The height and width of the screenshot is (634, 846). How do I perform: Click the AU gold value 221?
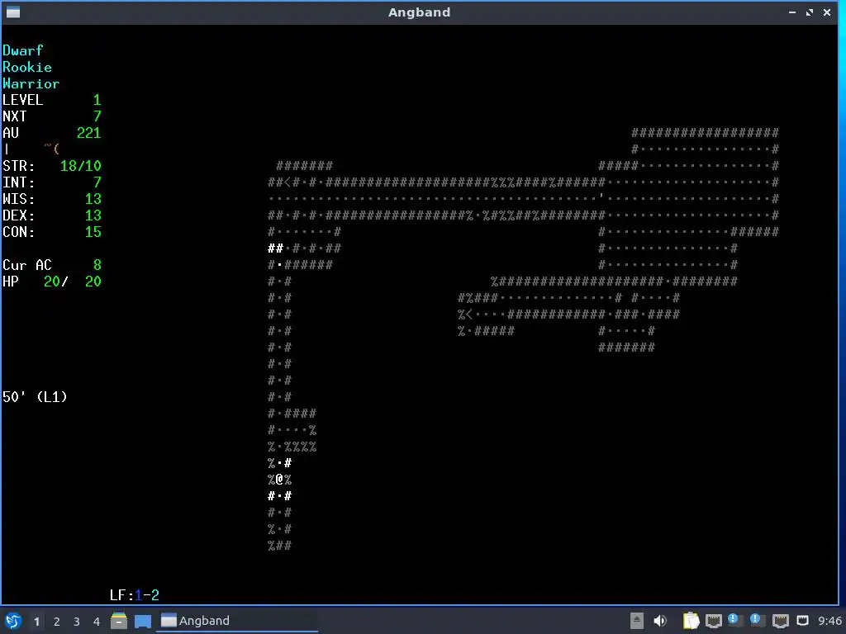coord(89,133)
